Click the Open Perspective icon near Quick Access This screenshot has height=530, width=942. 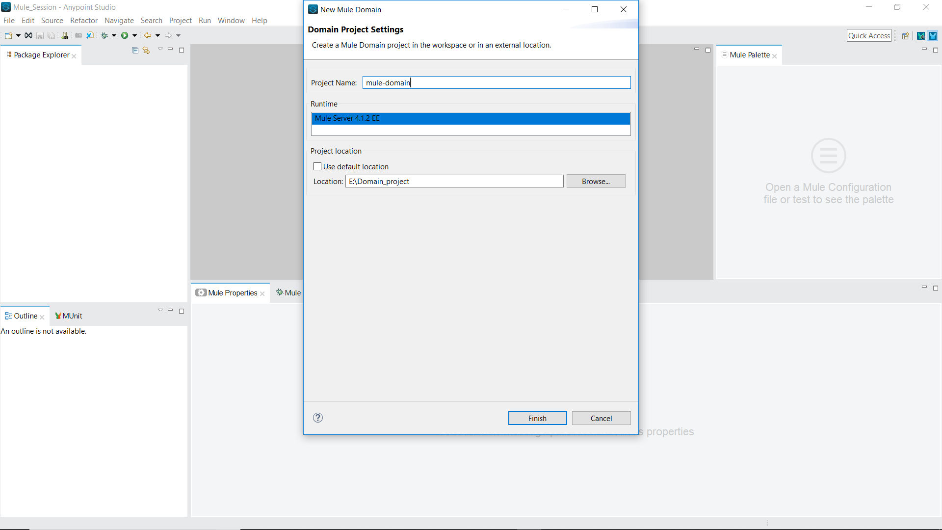click(x=906, y=36)
